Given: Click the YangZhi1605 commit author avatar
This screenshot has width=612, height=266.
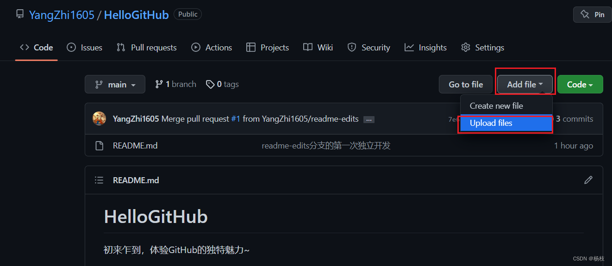Looking at the screenshot, I should (99, 118).
